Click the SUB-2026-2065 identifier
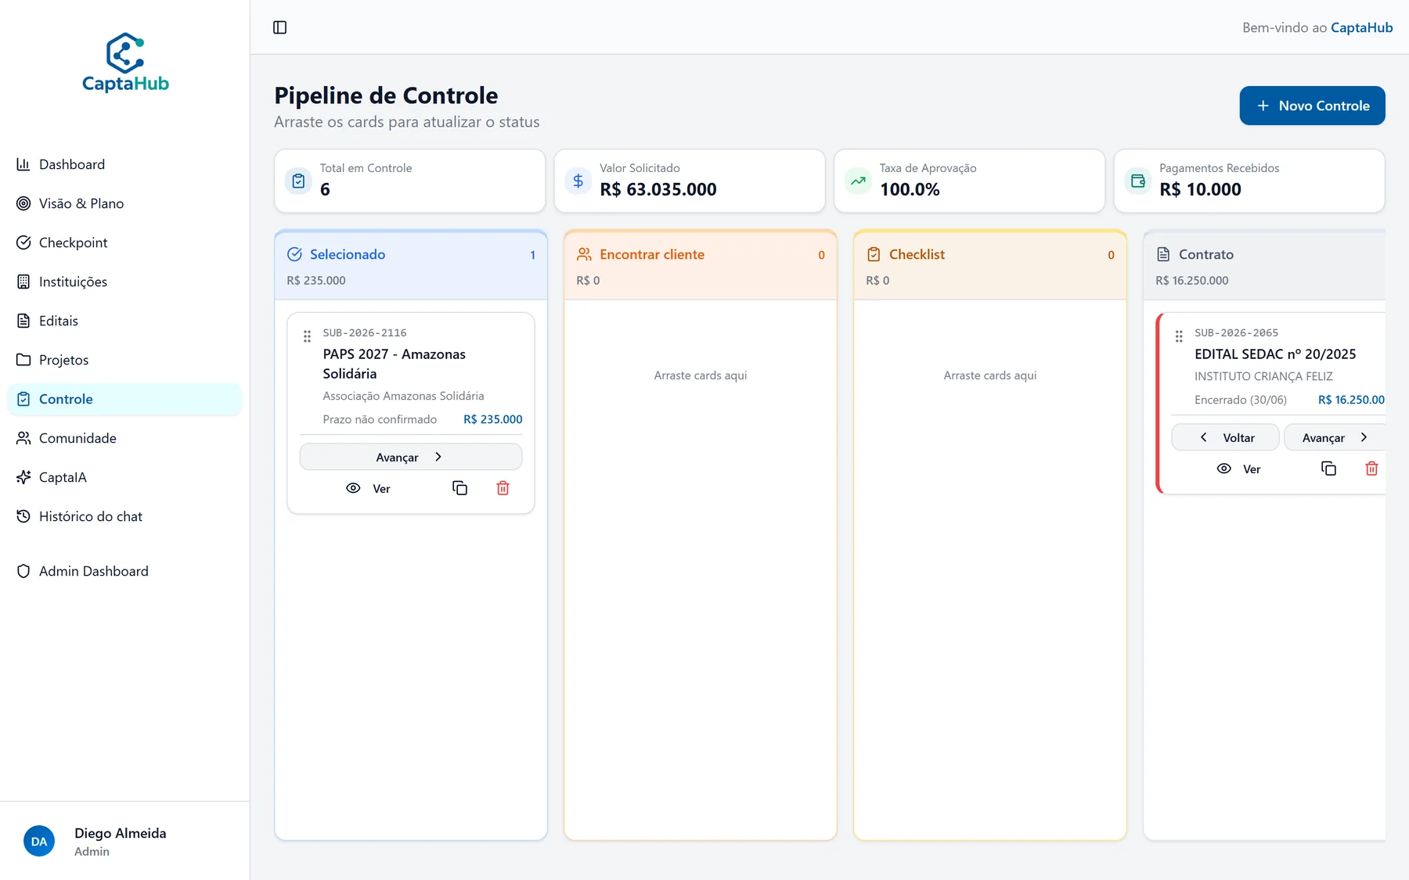Viewport: 1409px width, 880px height. click(1236, 332)
